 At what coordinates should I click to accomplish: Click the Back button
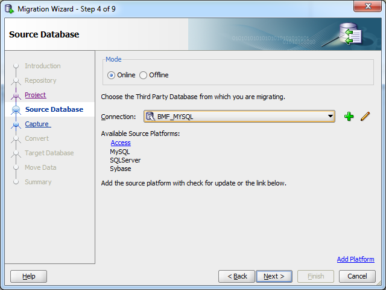236,277
